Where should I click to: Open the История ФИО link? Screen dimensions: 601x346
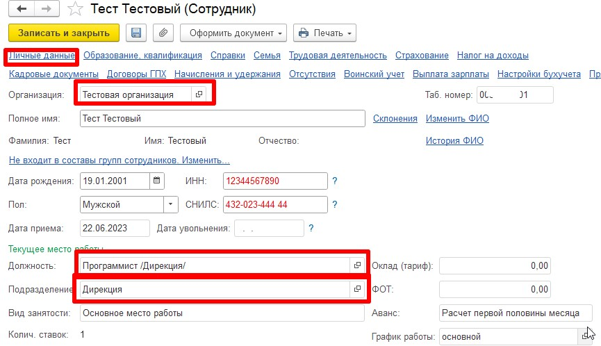click(x=454, y=141)
